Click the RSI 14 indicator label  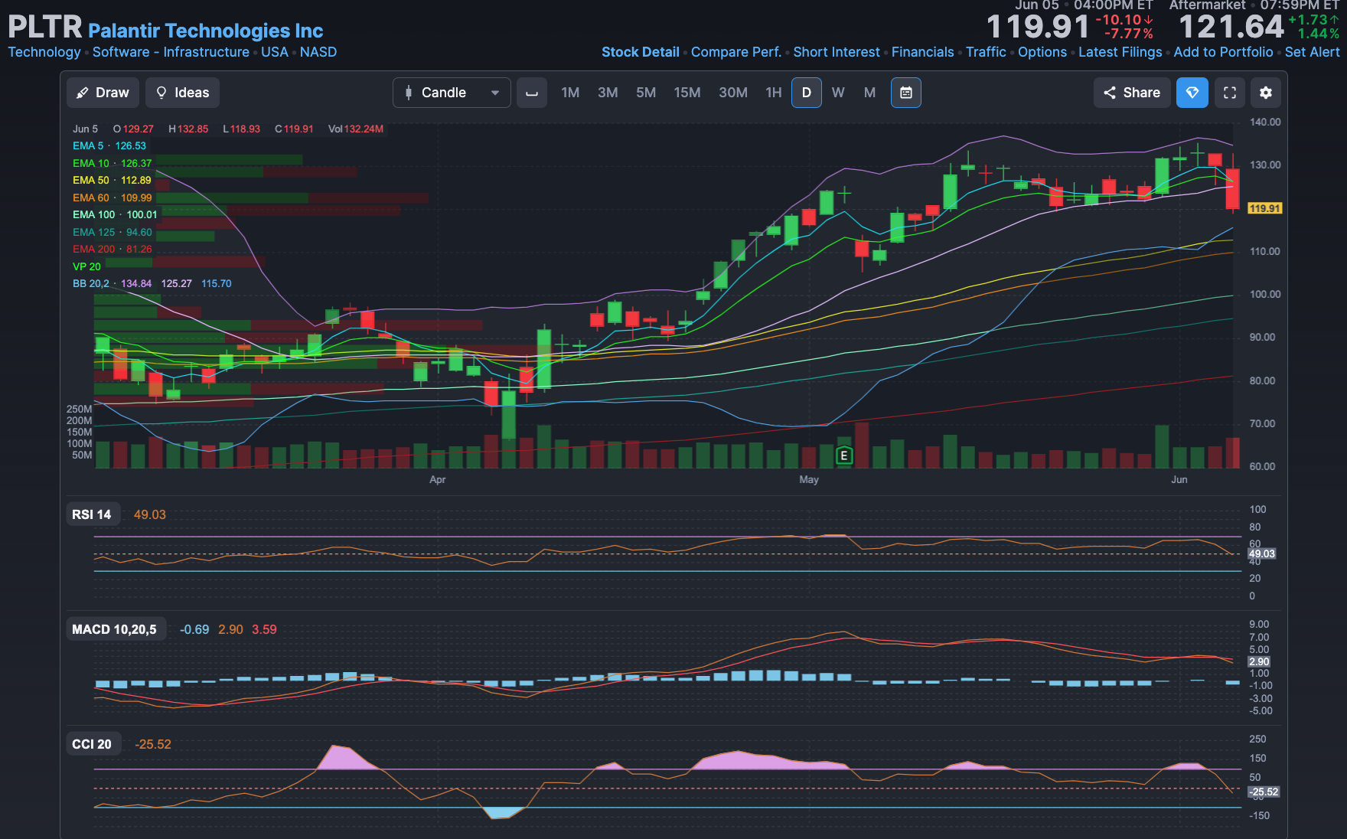(x=92, y=514)
